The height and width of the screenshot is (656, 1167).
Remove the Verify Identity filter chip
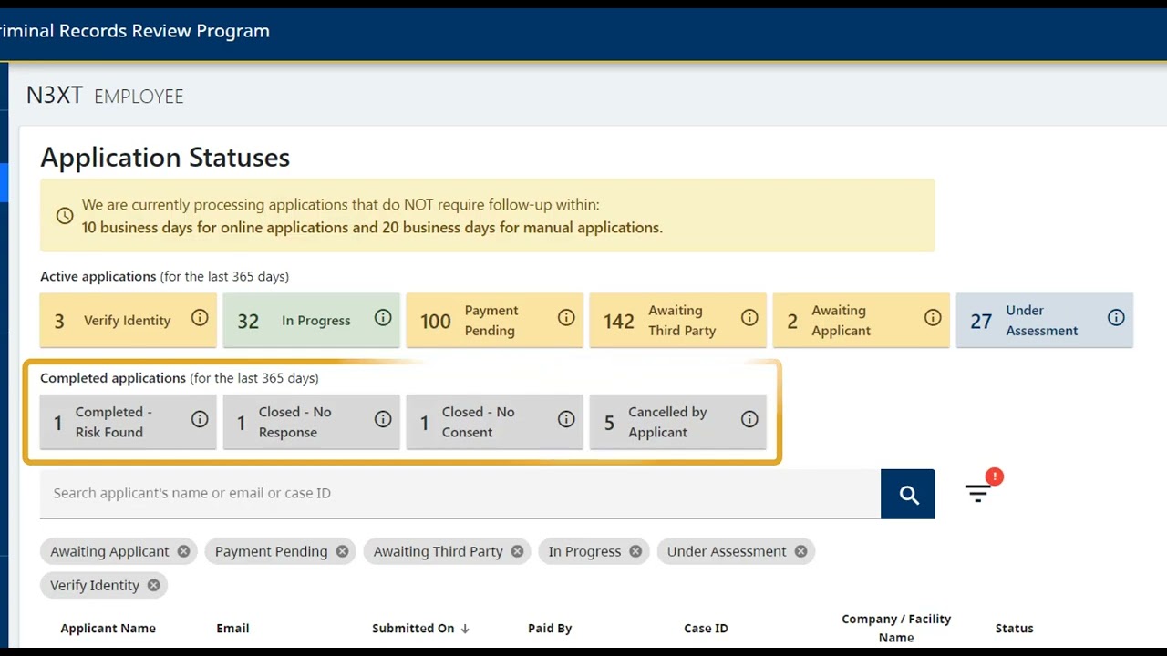(153, 585)
